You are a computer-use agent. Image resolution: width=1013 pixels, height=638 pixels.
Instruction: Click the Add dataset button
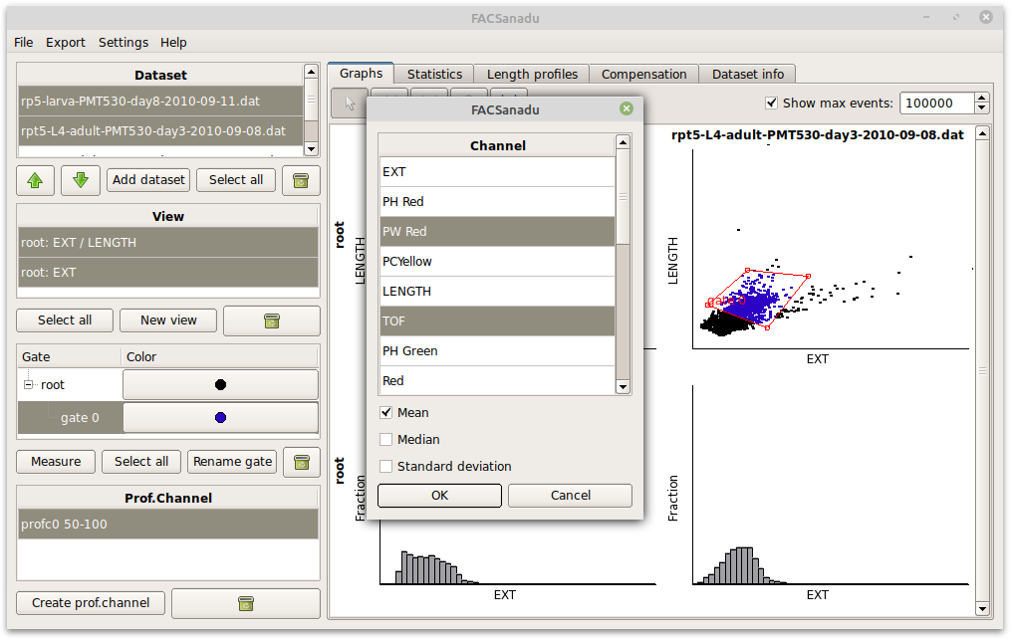tap(148, 179)
